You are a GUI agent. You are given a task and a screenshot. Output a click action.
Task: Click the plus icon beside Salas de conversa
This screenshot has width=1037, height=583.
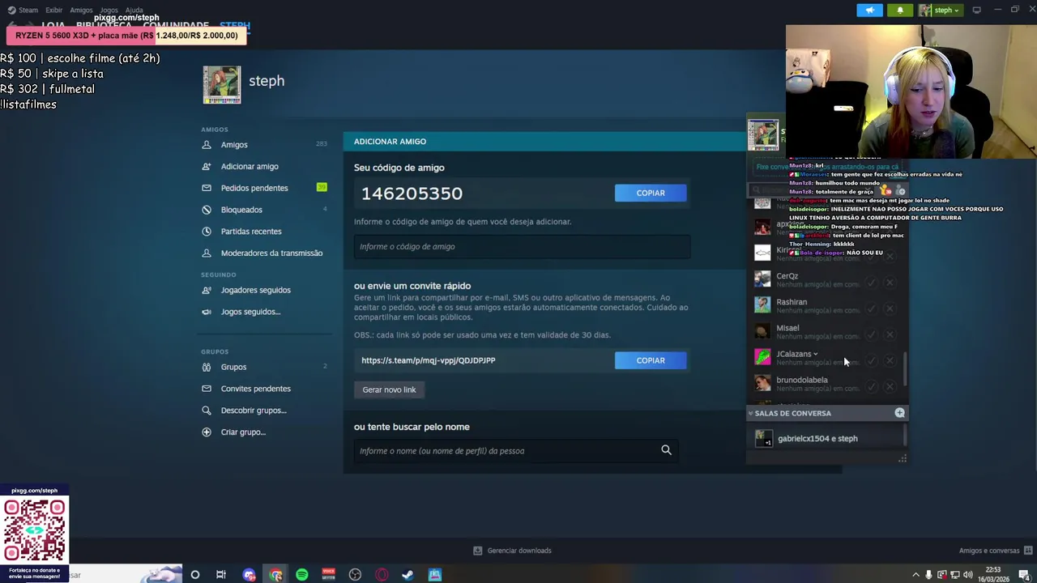(899, 413)
